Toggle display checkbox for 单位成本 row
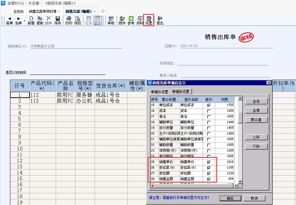The height and width of the screenshot is (205, 296). (209, 105)
